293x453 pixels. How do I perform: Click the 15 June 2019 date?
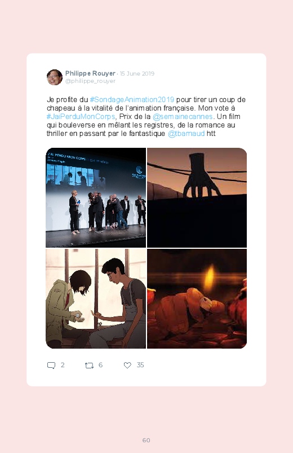tap(137, 74)
